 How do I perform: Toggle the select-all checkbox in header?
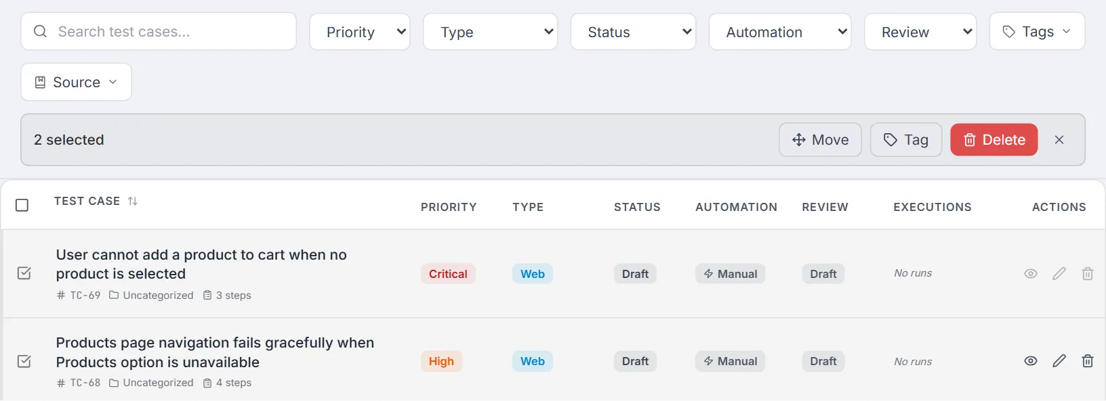(x=22, y=205)
